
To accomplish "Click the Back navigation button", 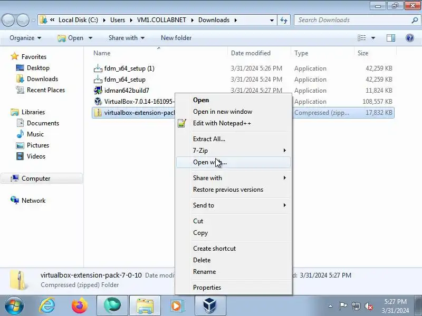I will pos(8,20).
